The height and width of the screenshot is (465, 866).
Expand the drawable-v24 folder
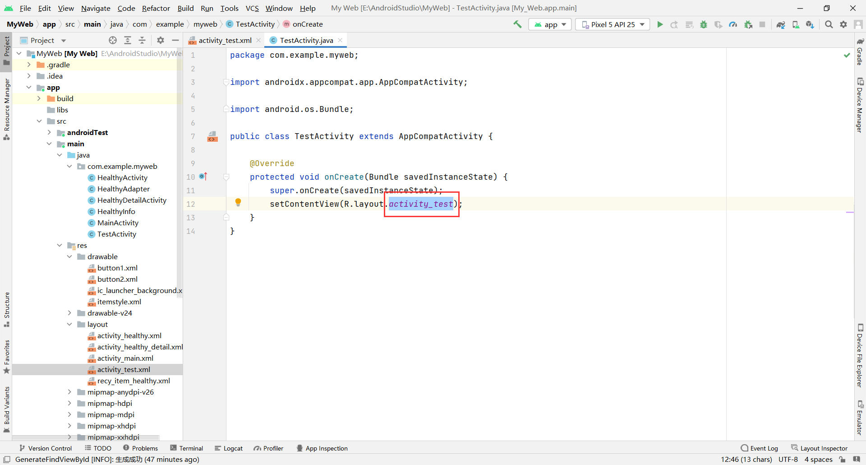click(69, 313)
